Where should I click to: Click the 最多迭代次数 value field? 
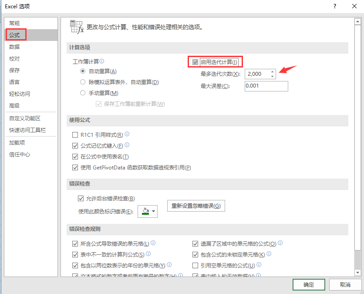[257, 74]
